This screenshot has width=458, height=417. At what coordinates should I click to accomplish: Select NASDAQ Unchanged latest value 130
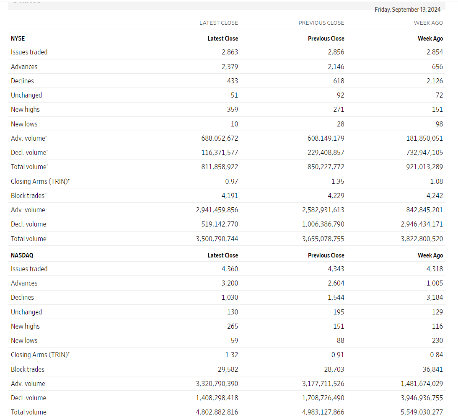233,312
